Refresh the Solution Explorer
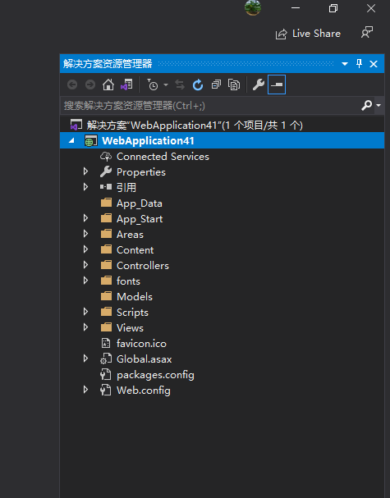The height and width of the screenshot is (498, 390). [198, 85]
